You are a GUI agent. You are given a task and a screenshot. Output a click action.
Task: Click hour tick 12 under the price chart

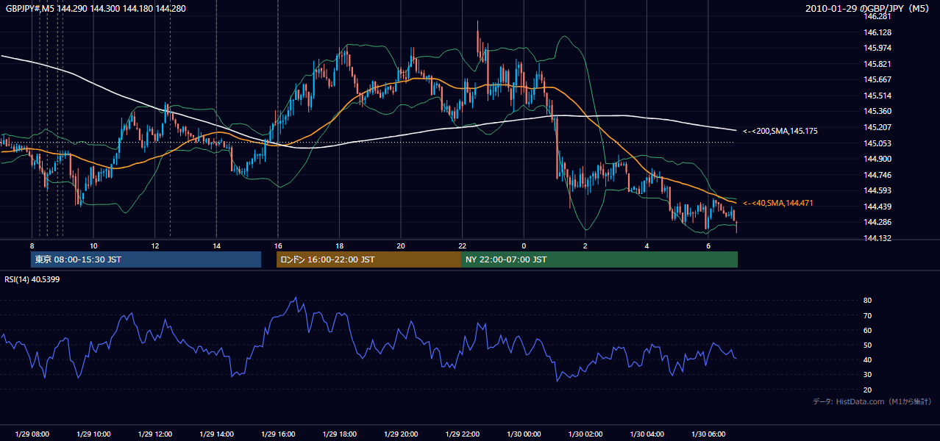tap(154, 245)
